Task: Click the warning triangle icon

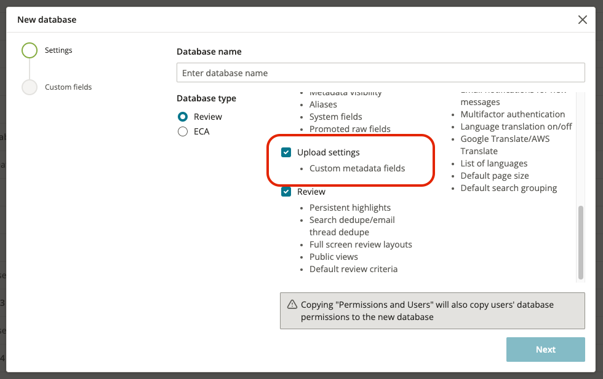Action: click(x=292, y=305)
